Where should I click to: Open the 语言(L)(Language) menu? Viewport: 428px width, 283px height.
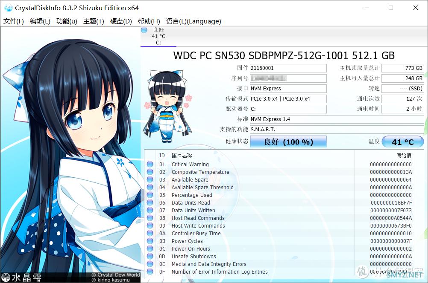(x=193, y=21)
